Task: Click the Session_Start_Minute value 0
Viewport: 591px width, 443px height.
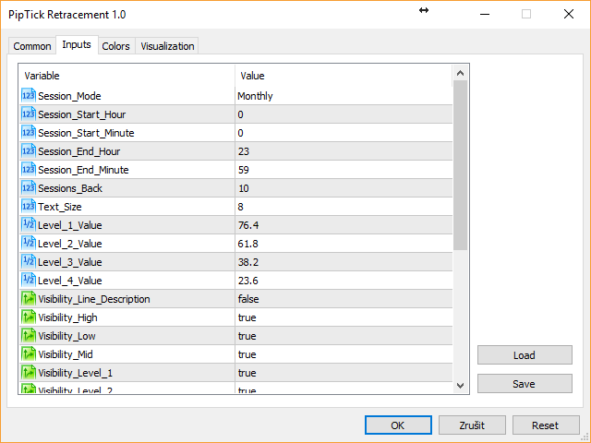Action: pos(240,133)
